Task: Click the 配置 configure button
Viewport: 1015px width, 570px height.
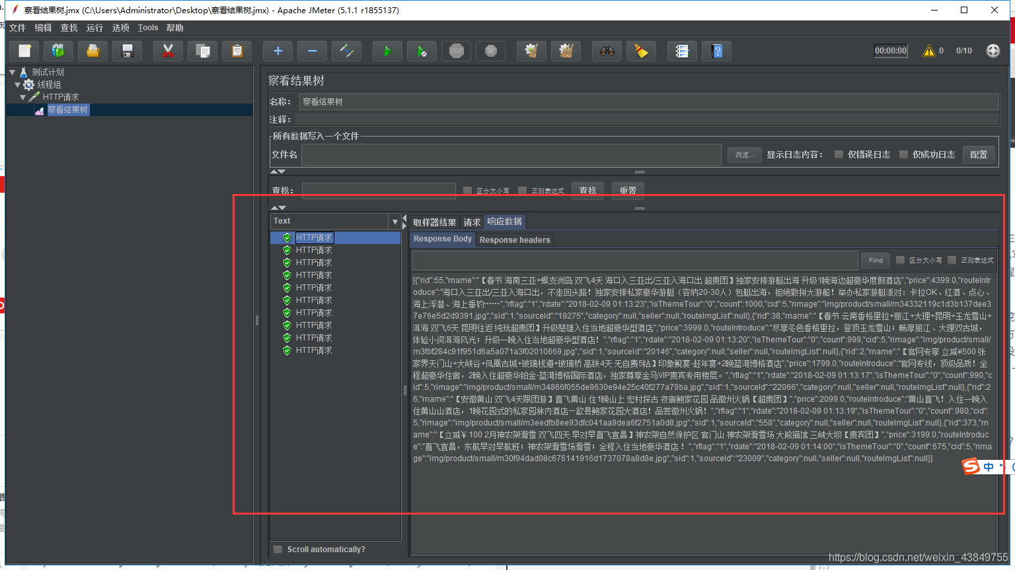Action: click(979, 154)
